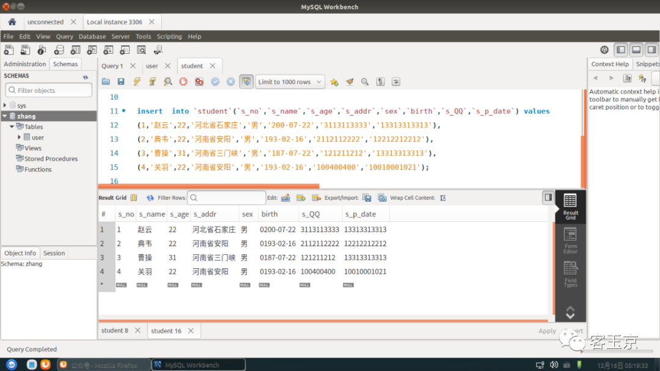Create new schema toolbar icon

tap(59, 50)
